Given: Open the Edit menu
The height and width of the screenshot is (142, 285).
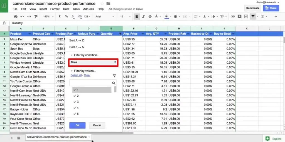Looking at the screenshot, I should 23,9.
